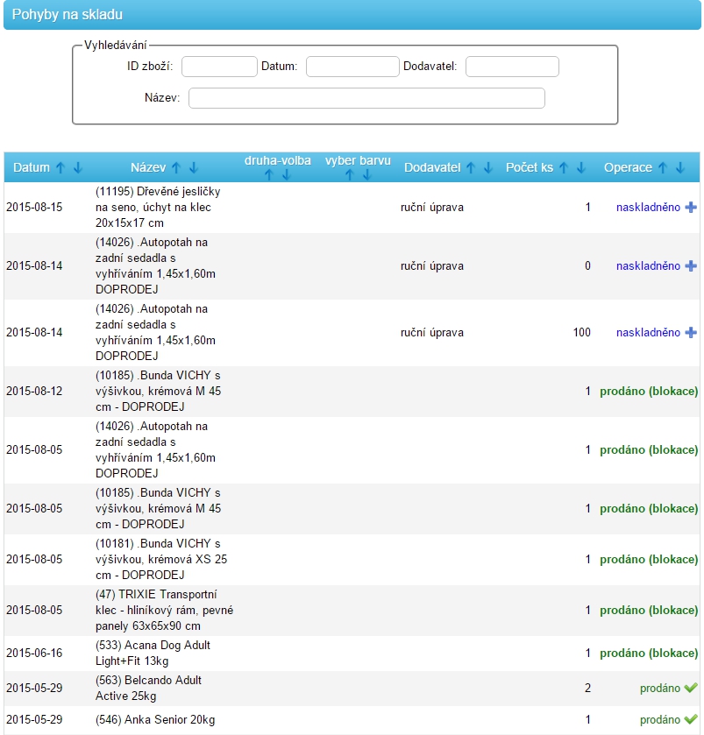Click into the Datum search field

[352, 67]
